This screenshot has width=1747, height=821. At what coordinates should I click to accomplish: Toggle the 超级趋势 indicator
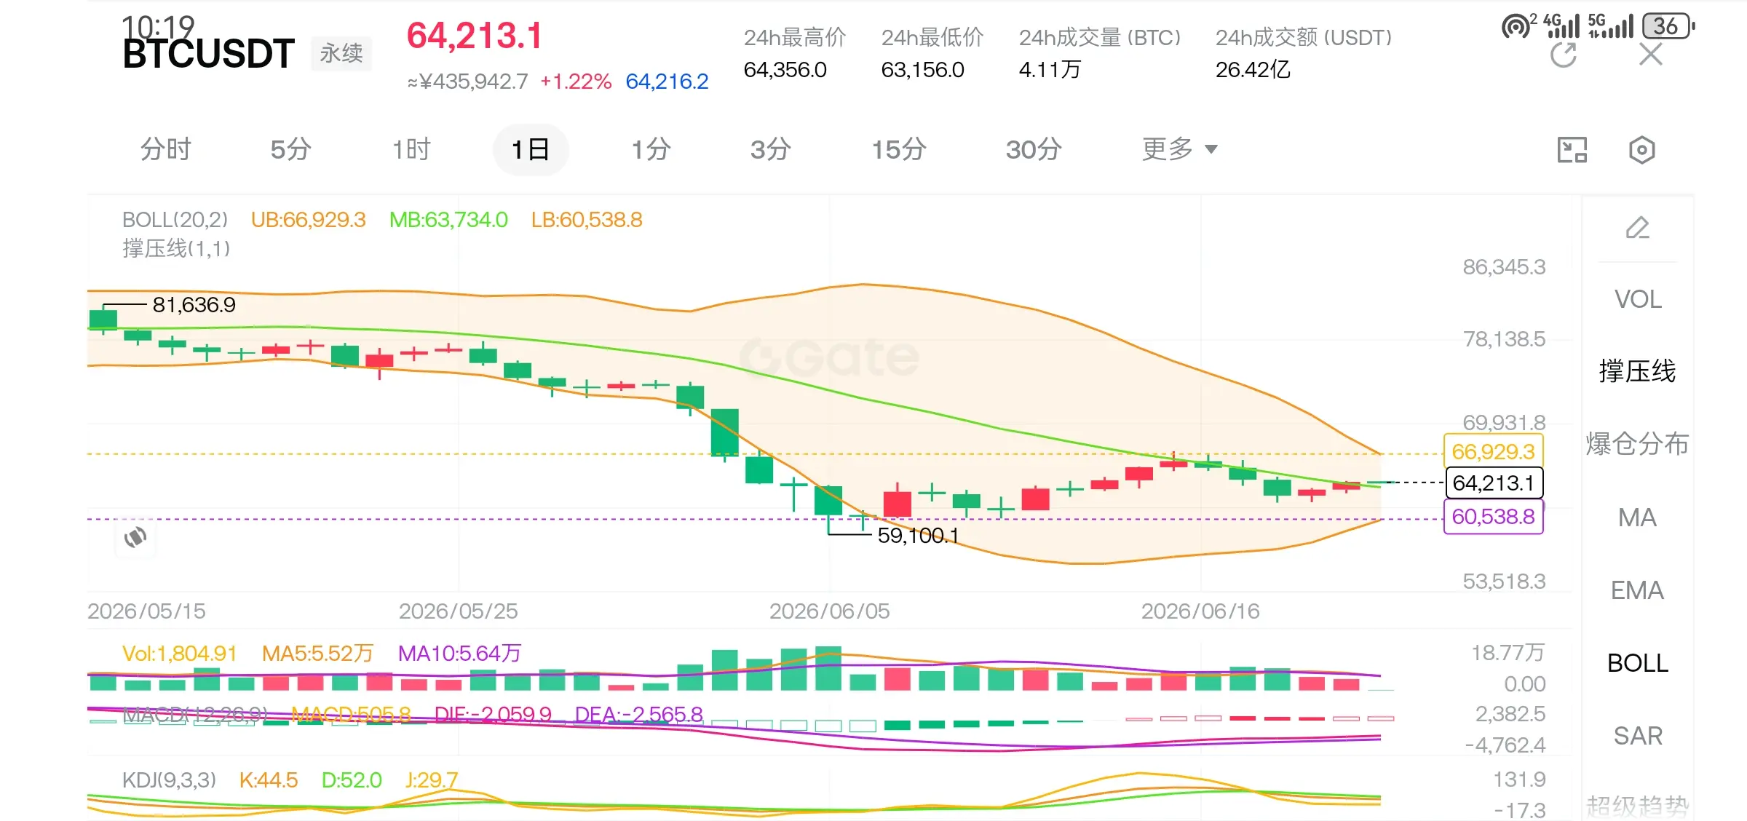(x=1638, y=806)
